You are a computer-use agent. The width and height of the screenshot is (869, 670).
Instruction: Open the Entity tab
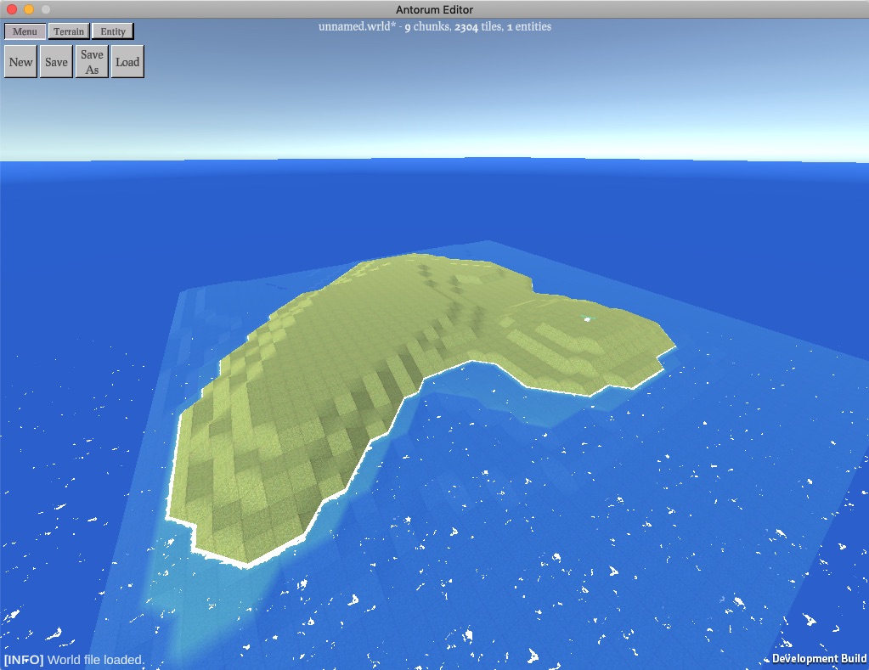click(113, 31)
